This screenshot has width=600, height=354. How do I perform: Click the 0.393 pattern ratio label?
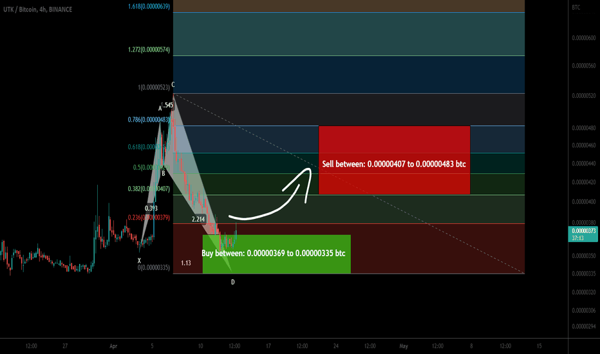[151, 208]
